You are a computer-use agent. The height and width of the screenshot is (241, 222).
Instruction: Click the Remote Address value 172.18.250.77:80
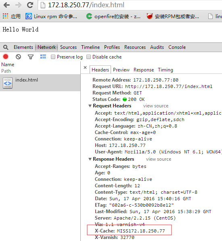point(156,80)
